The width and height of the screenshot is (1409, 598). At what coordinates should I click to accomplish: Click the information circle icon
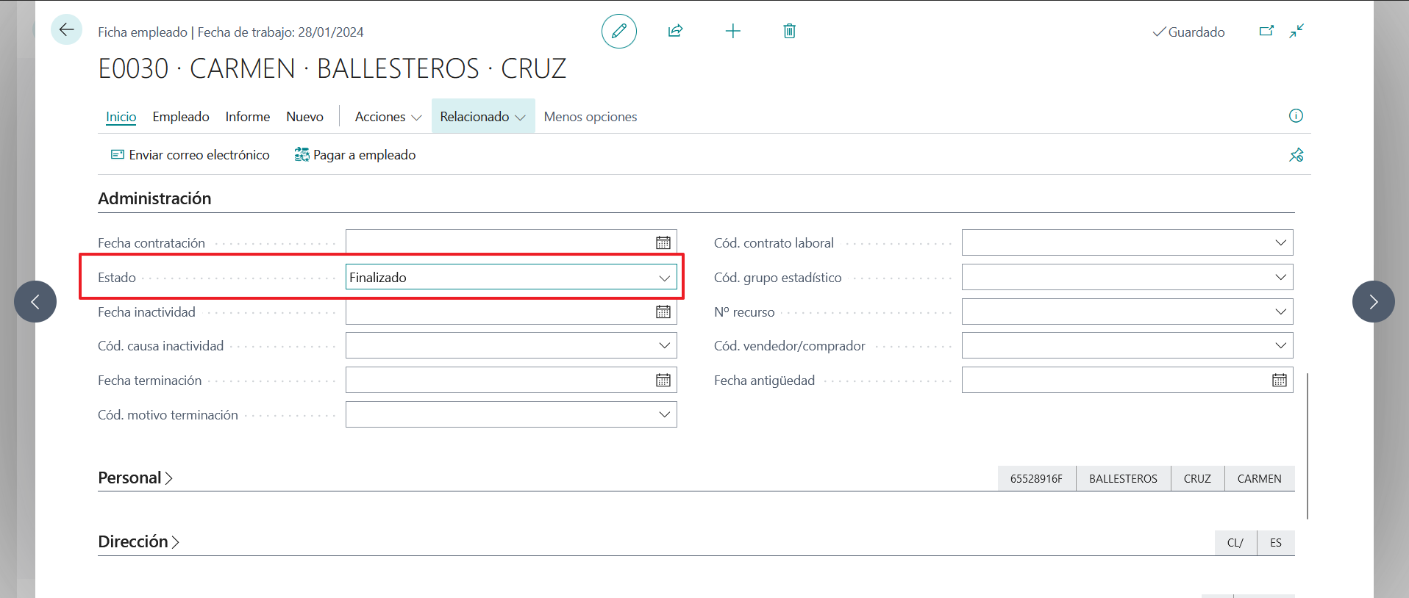(x=1296, y=116)
